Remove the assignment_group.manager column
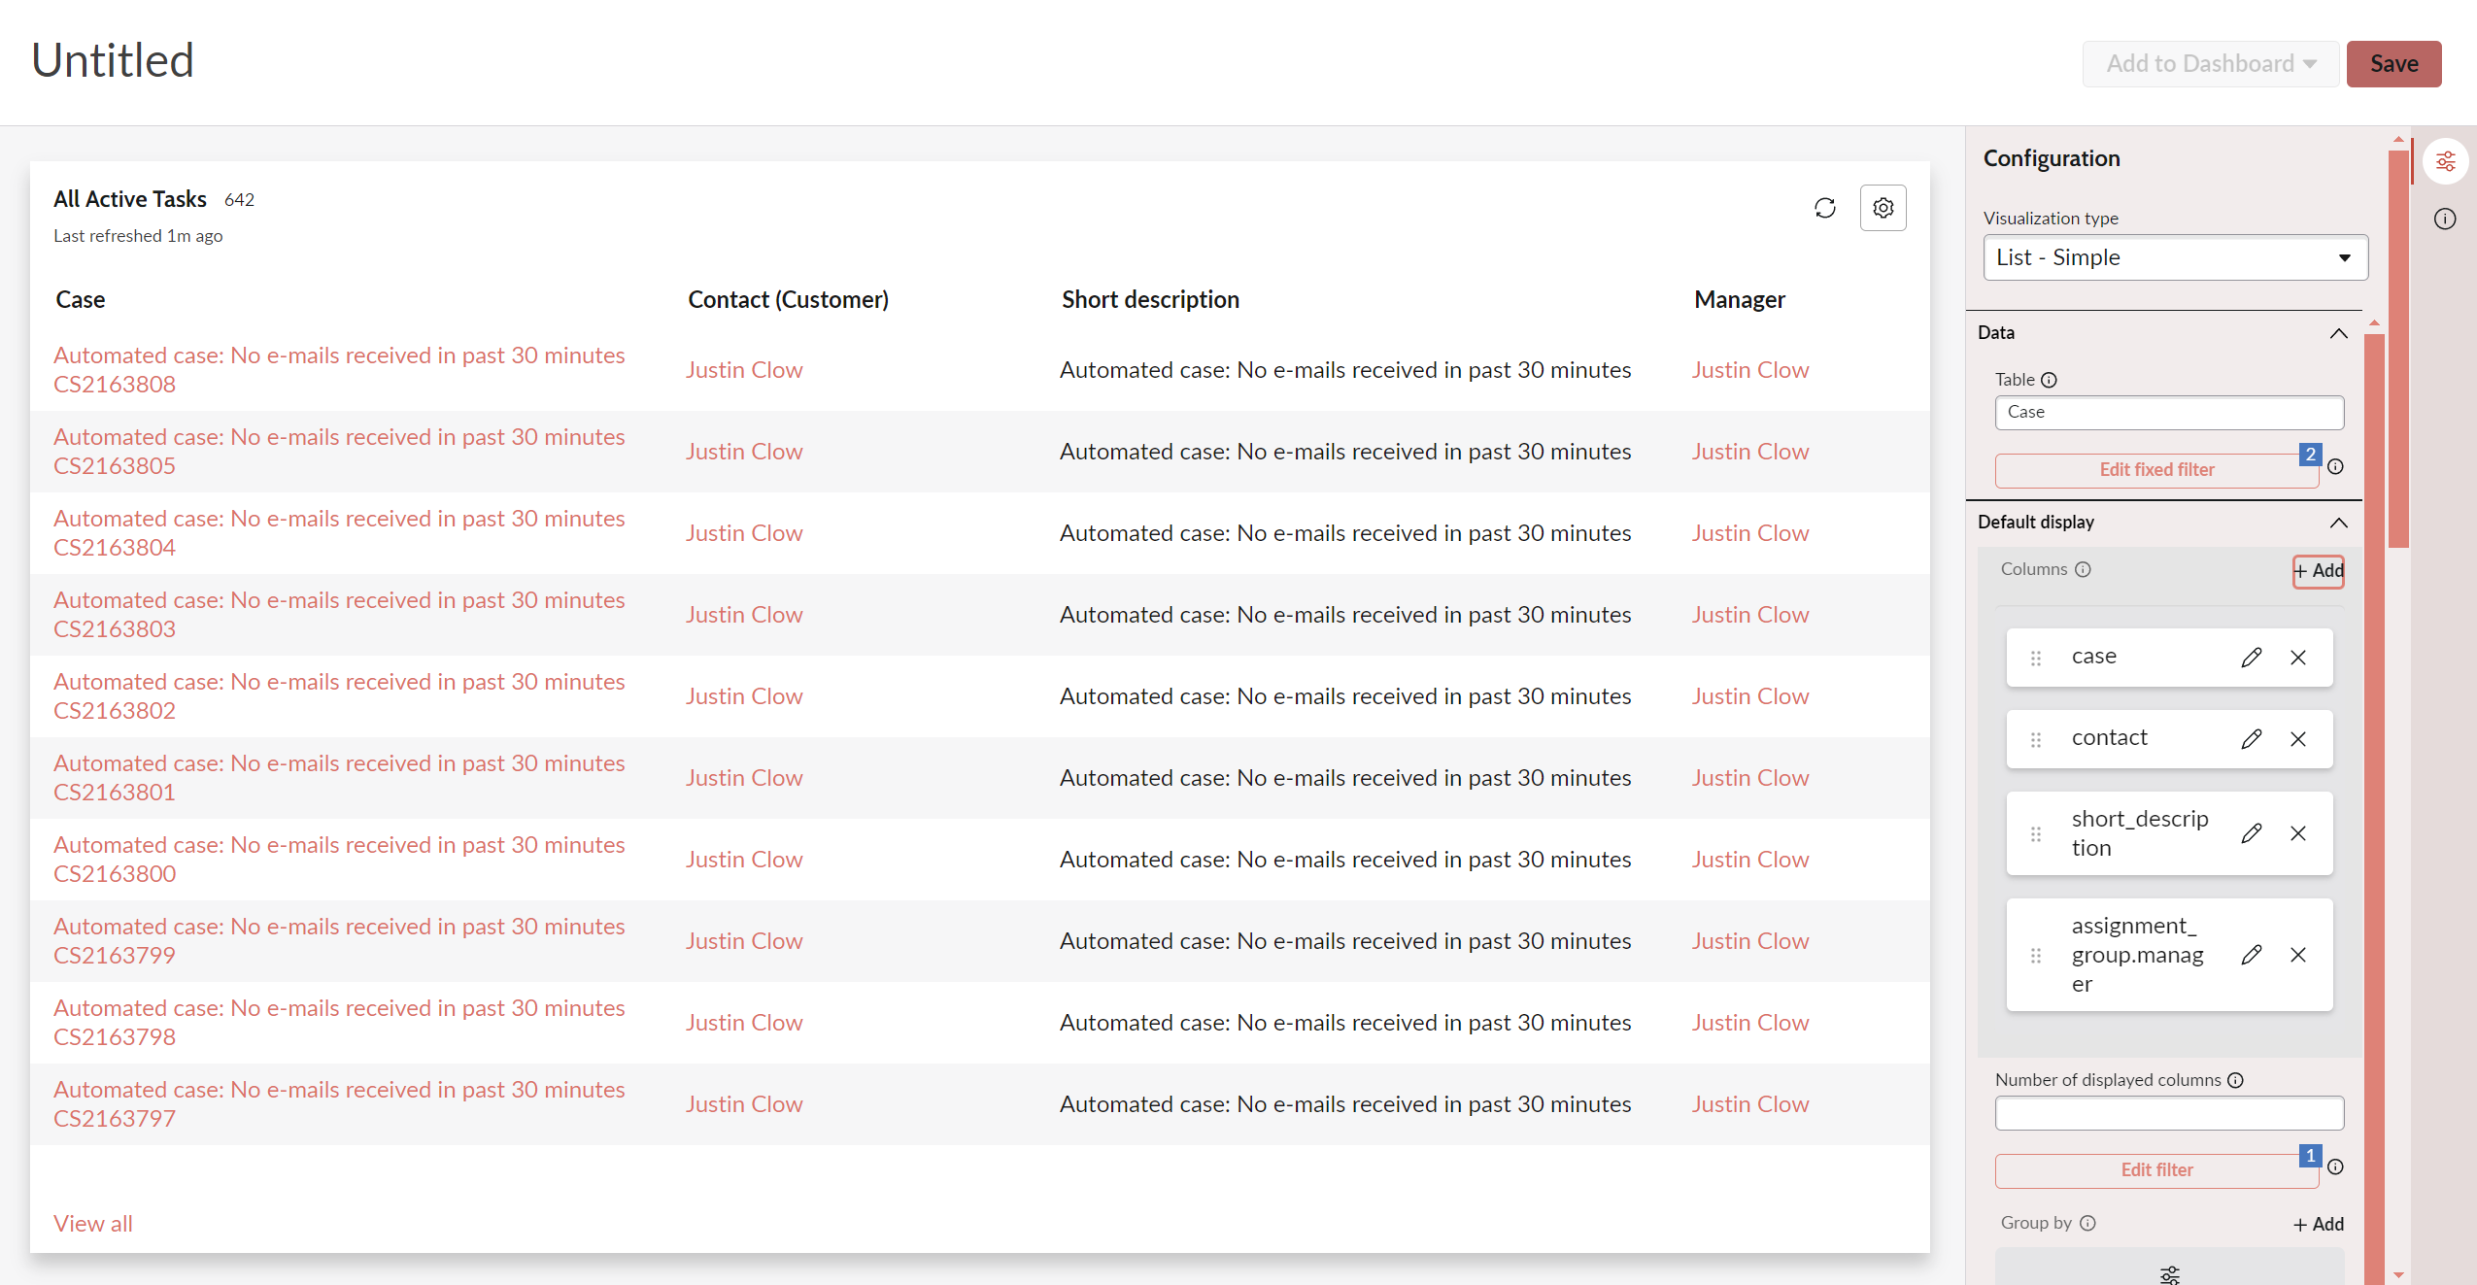 click(2299, 955)
